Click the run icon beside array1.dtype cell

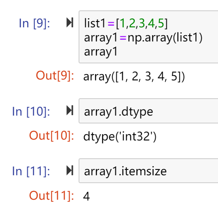tap(70, 110)
